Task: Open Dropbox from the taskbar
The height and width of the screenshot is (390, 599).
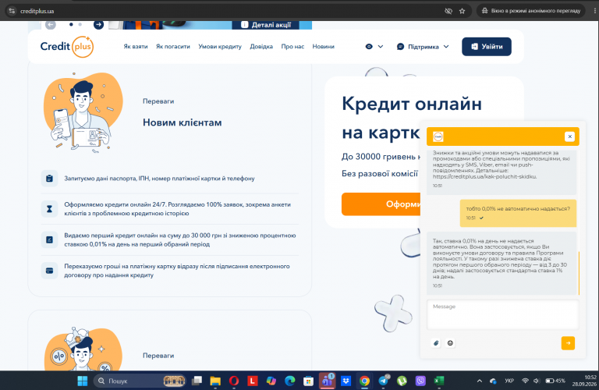Action: coord(346,381)
